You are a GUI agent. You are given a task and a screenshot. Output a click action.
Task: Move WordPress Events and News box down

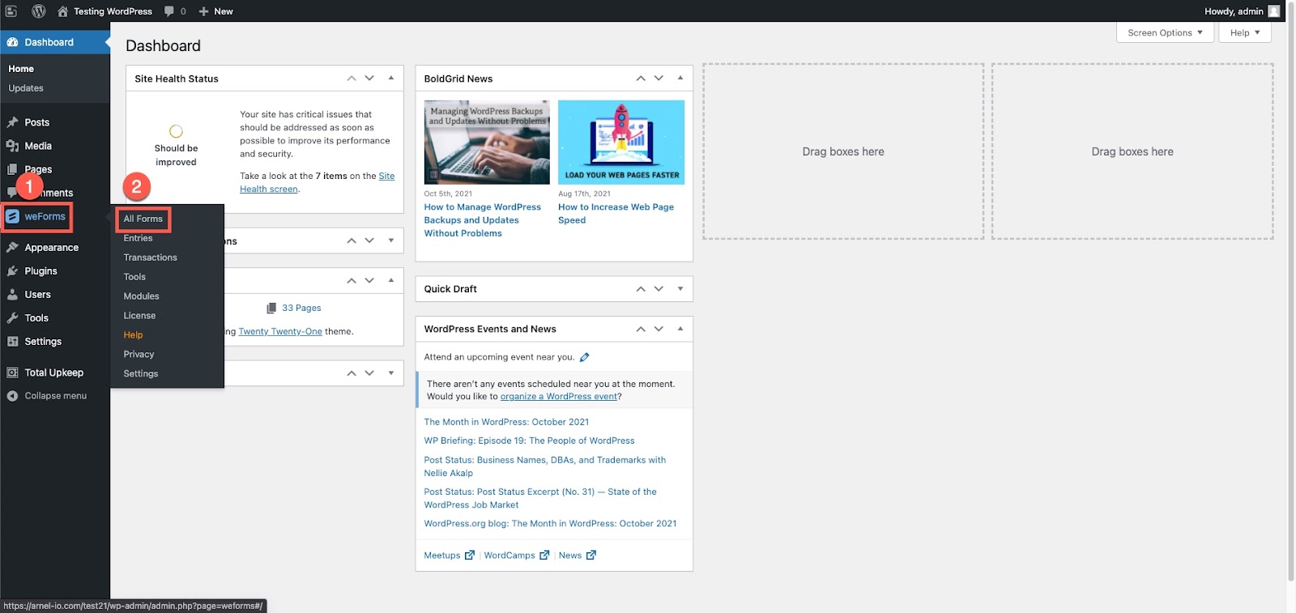click(x=659, y=329)
